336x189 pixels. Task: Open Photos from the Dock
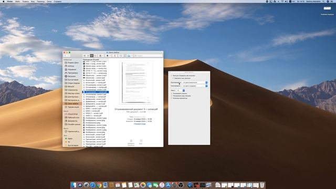[143, 185]
